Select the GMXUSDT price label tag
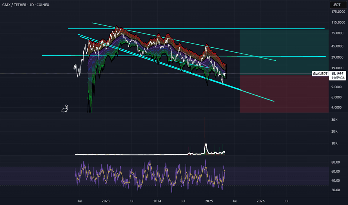Viewport: 348px width, 205px height. [320, 73]
